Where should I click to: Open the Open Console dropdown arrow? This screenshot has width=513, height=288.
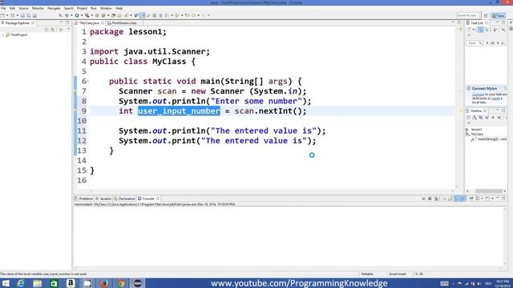[x=492, y=198]
